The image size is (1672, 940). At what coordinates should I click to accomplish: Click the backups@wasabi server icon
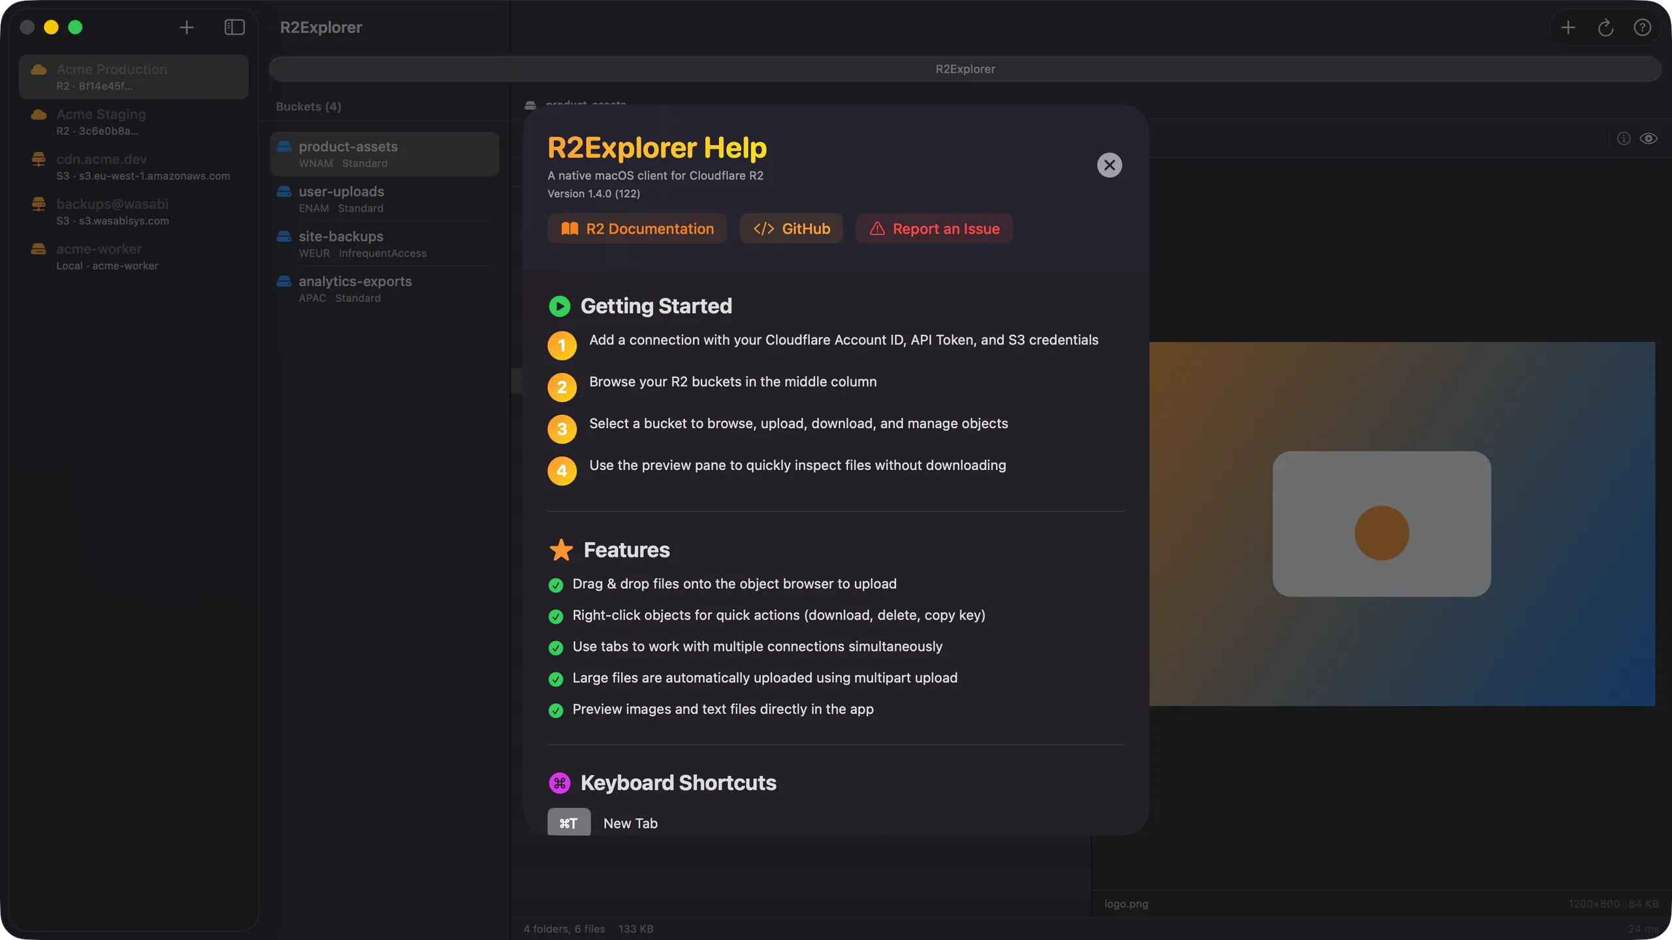[39, 204]
